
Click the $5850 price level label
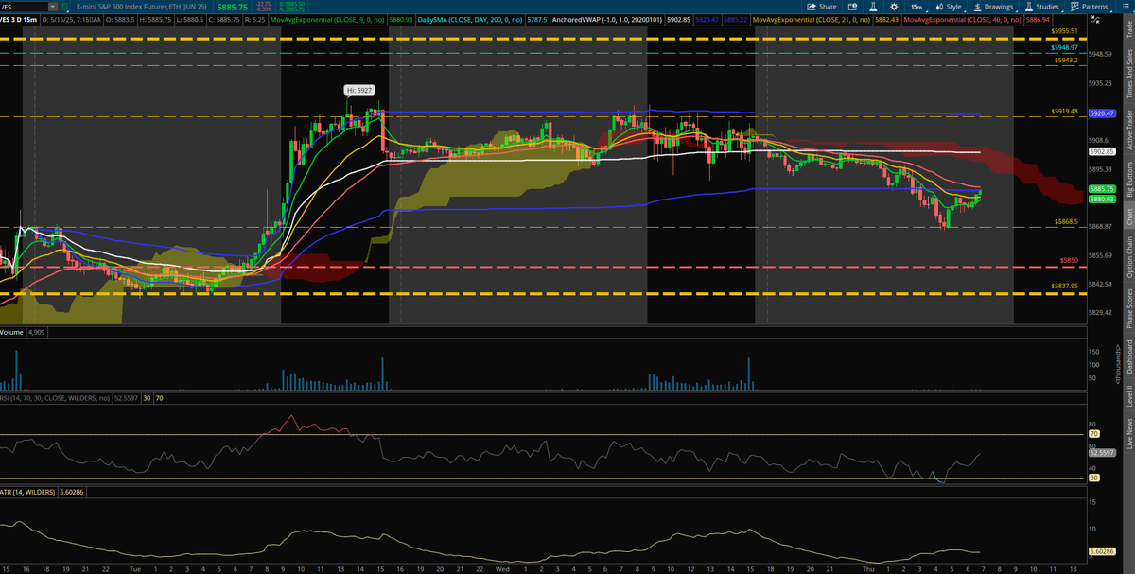1069,260
